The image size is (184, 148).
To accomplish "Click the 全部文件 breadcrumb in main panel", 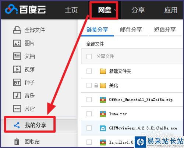I will click(95, 44).
